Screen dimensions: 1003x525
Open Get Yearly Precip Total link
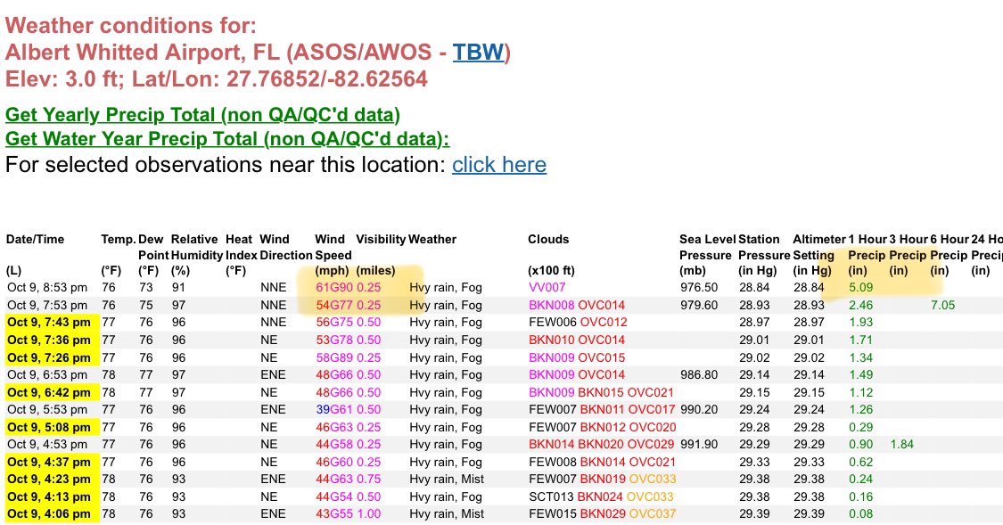202,114
